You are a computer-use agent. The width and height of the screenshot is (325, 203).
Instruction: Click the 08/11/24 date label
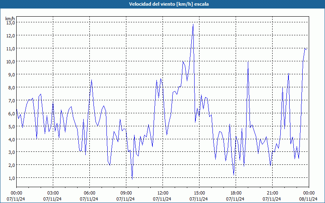(308, 199)
